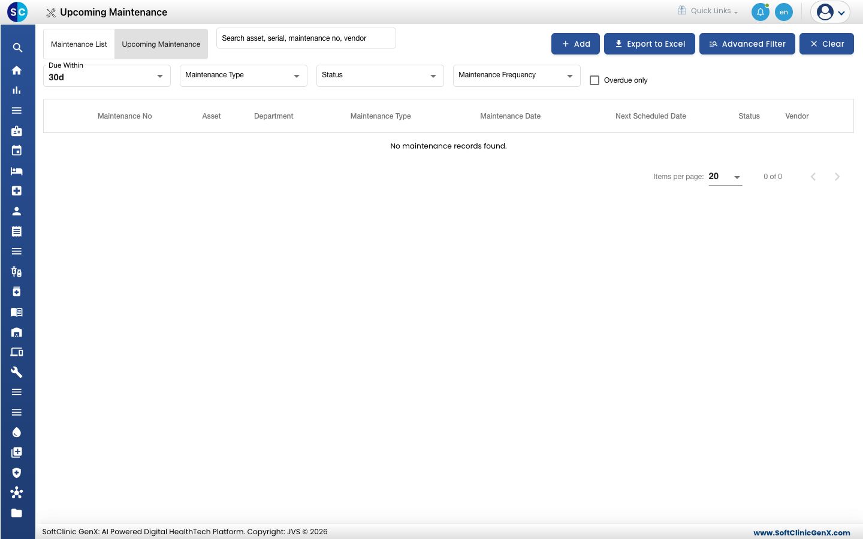Open the medicine bottle icon in the sidebar
Screen dimensions: 863x539
tap(17, 292)
